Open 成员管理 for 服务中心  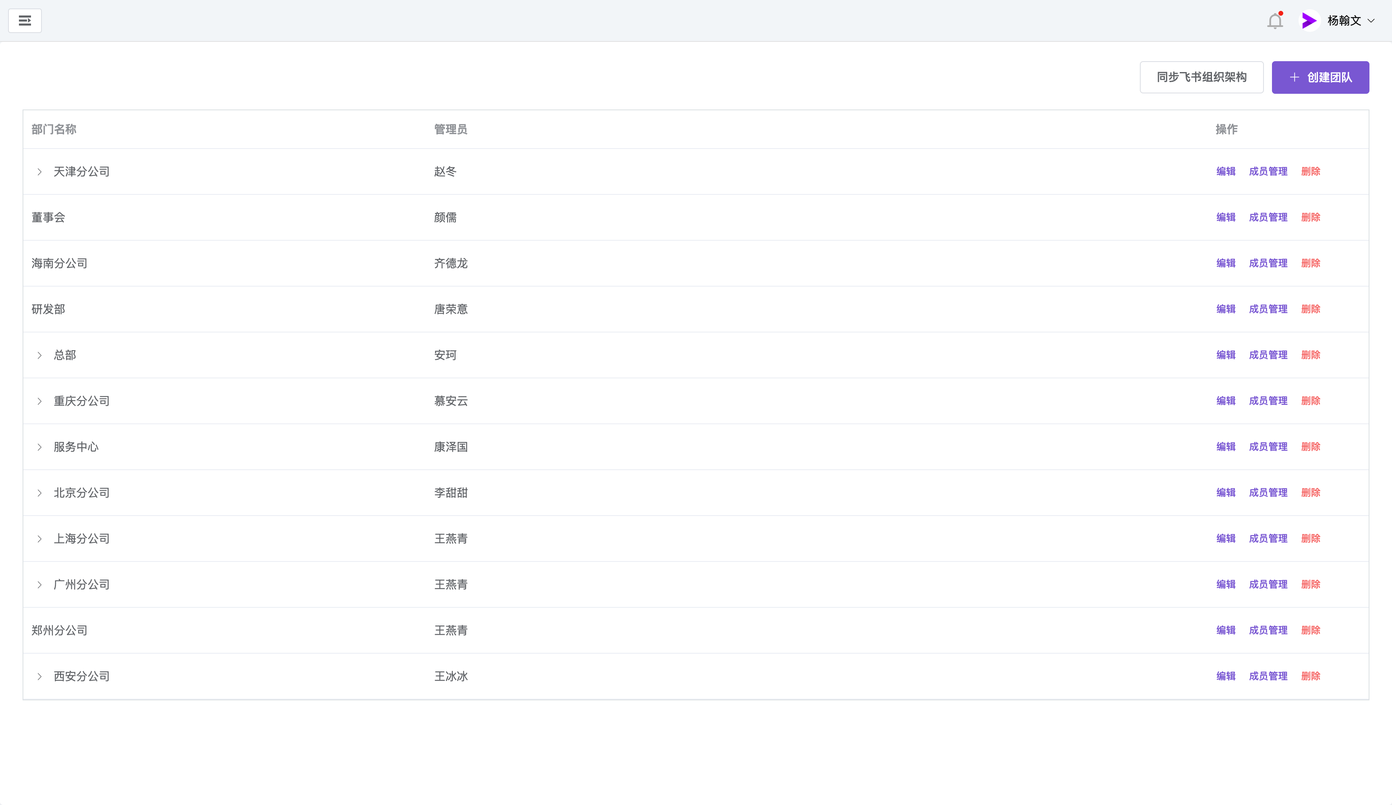coord(1268,446)
